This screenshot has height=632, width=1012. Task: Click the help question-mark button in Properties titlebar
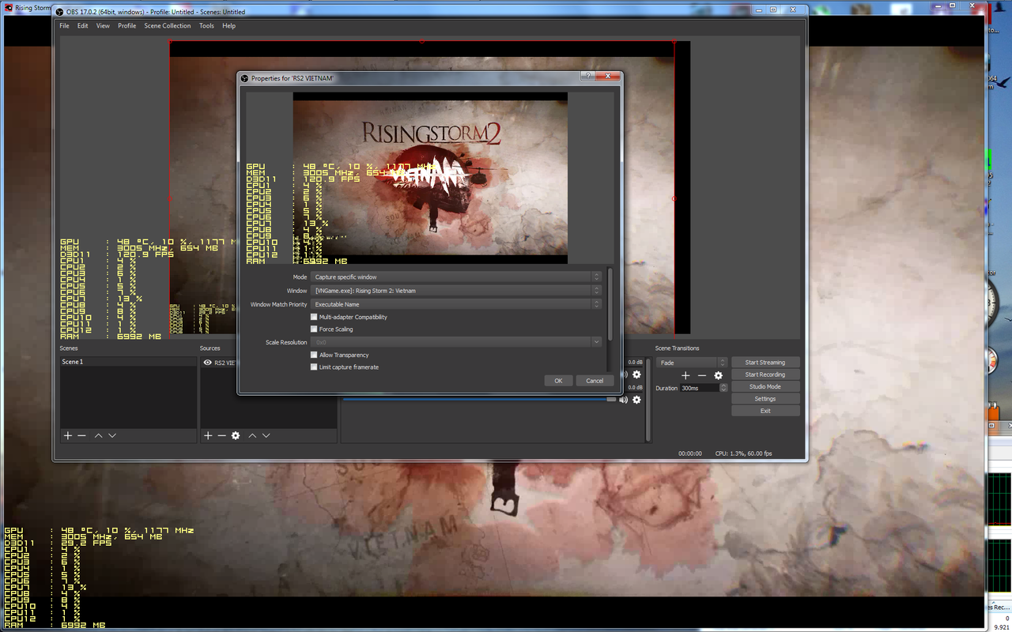tap(587, 77)
